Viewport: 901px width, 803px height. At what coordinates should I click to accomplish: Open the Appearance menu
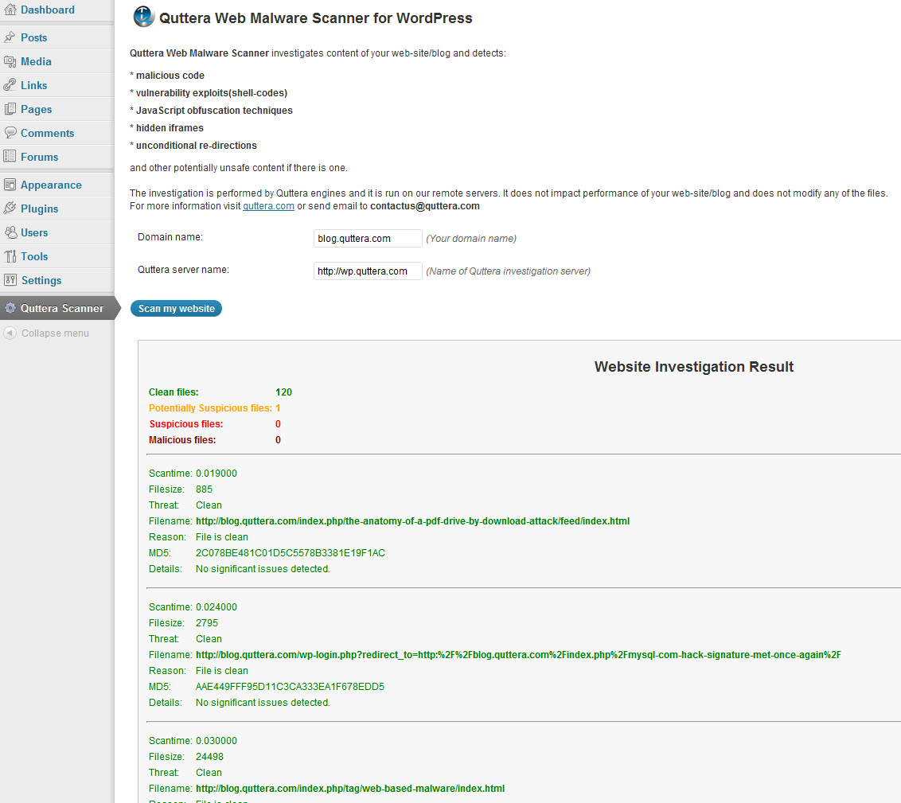pyautogui.click(x=51, y=185)
